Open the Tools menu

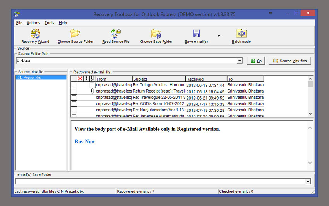[x=49, y=23]
